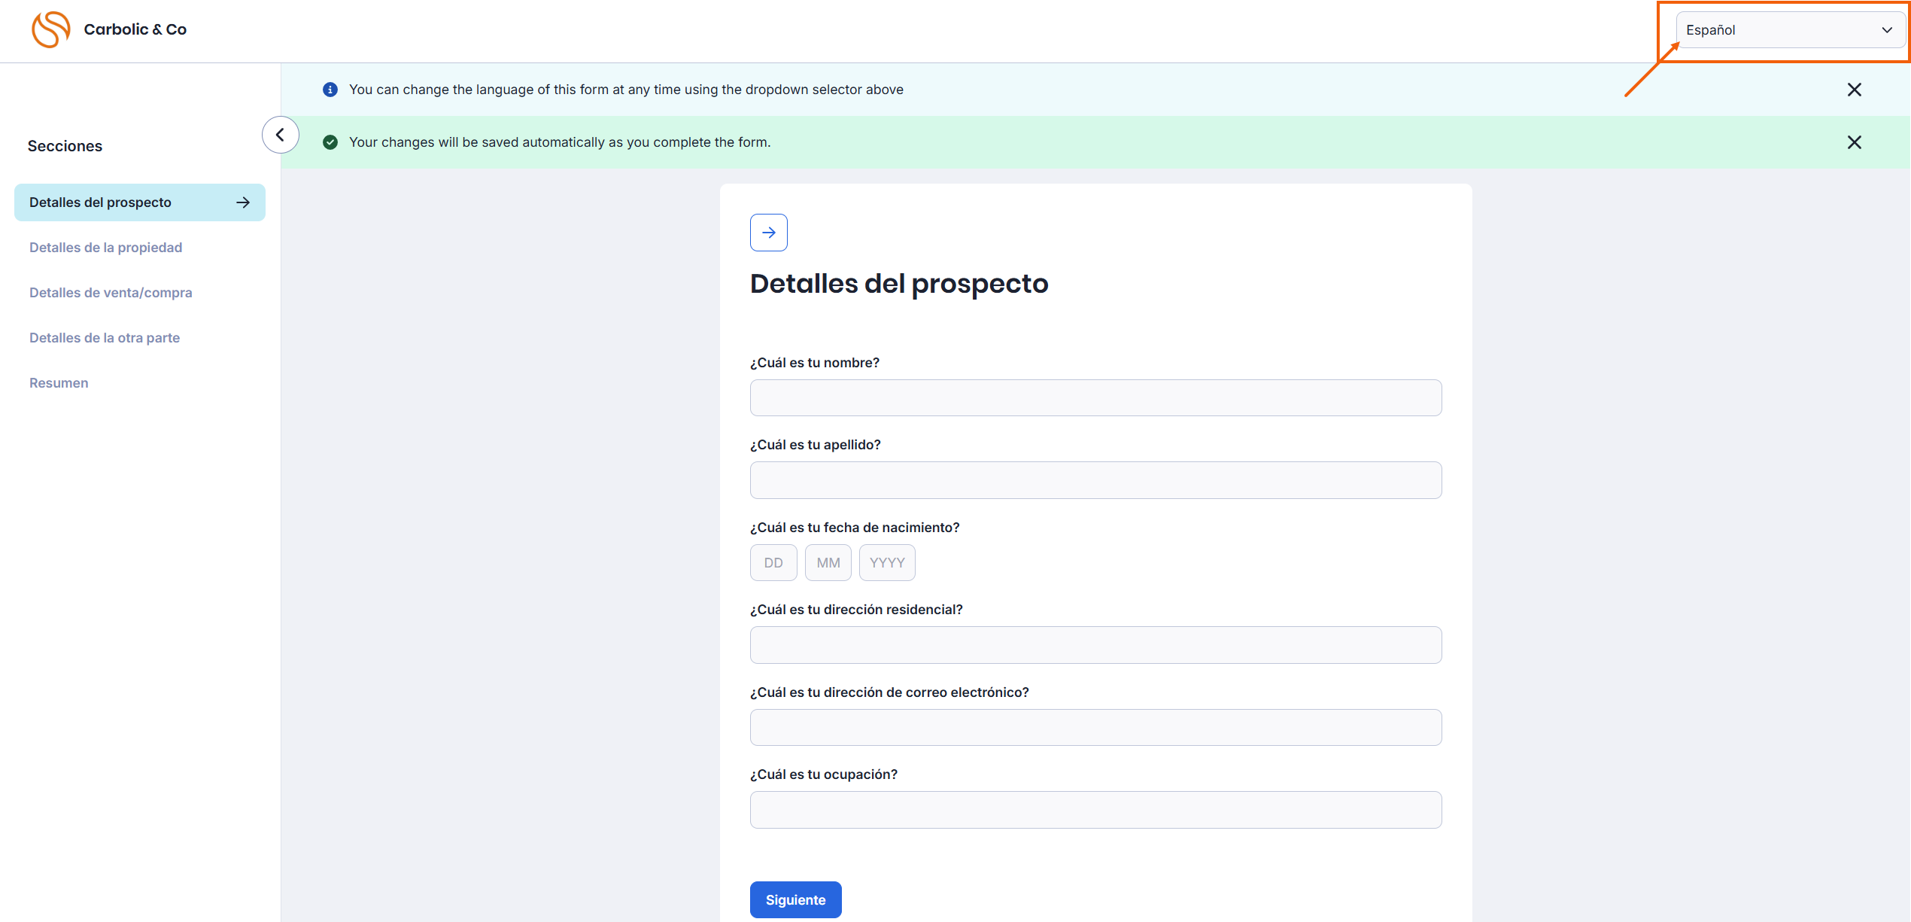Click the YYYY birth year box
The image size is (1911, 922).
(886, 562)
